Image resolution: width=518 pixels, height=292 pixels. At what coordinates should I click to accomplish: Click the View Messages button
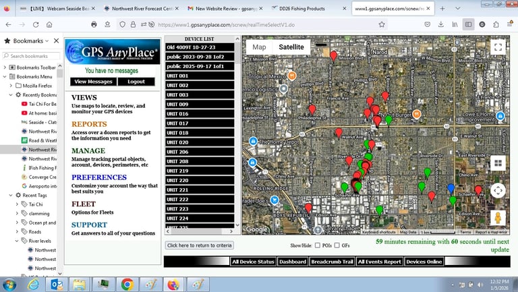94,82
